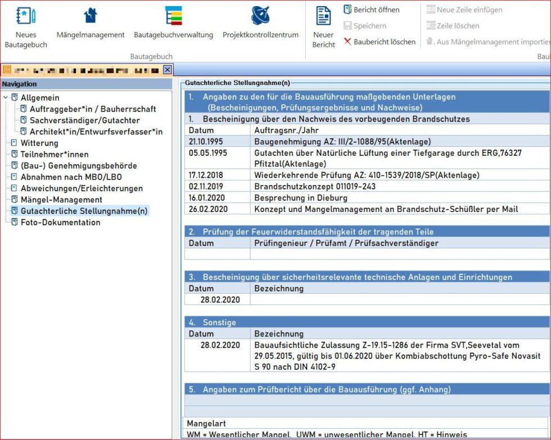
Task: Go to Abnahmen nach MBO/LBO
Action: point(71,177)
